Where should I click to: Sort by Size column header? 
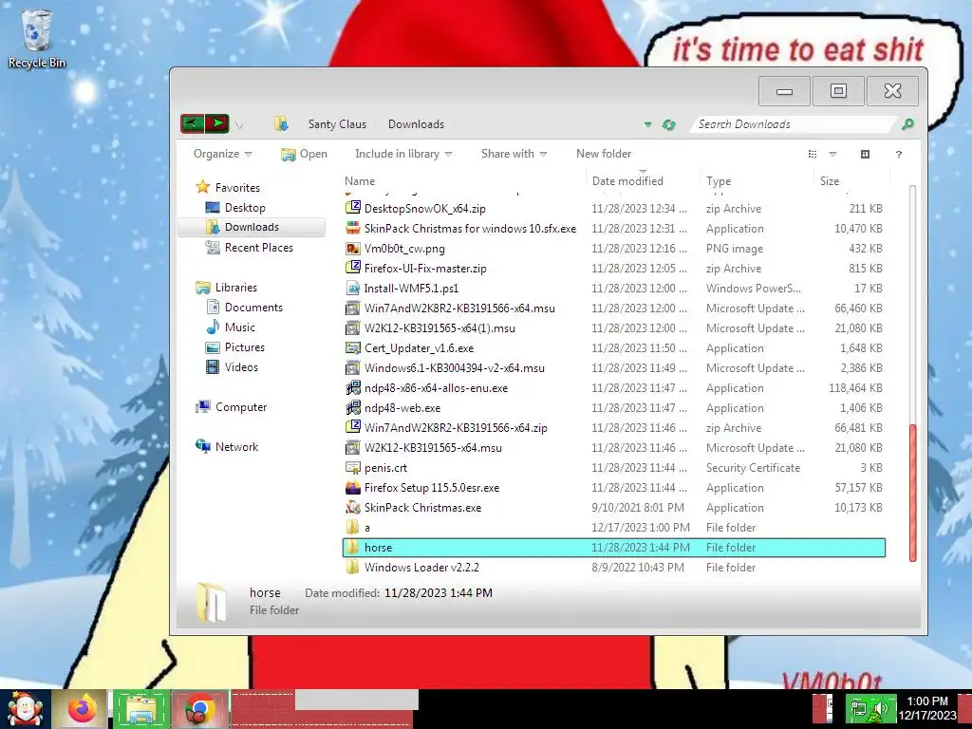pyautogui.click(x=830, y=181)
